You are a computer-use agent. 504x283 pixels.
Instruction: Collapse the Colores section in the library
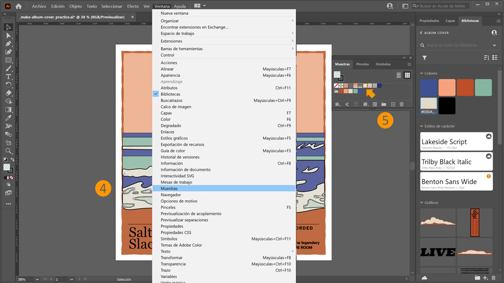point(422,73)
